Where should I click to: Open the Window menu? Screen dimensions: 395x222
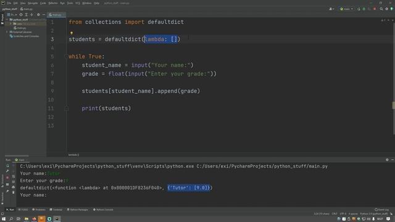[87, 3]
